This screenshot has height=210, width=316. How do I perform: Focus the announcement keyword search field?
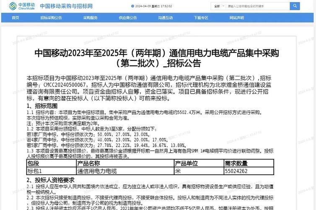point(258,6)
